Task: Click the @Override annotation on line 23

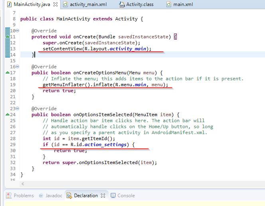Action: click(44, 109)
